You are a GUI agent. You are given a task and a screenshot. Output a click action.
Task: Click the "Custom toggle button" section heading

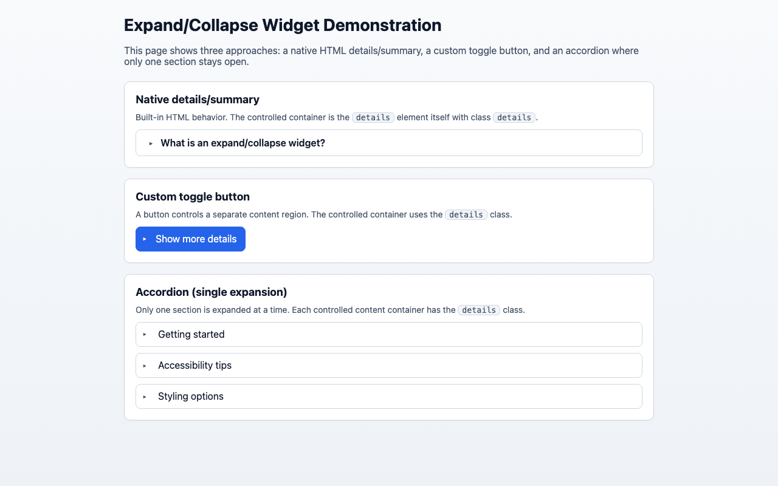[192, 197]
